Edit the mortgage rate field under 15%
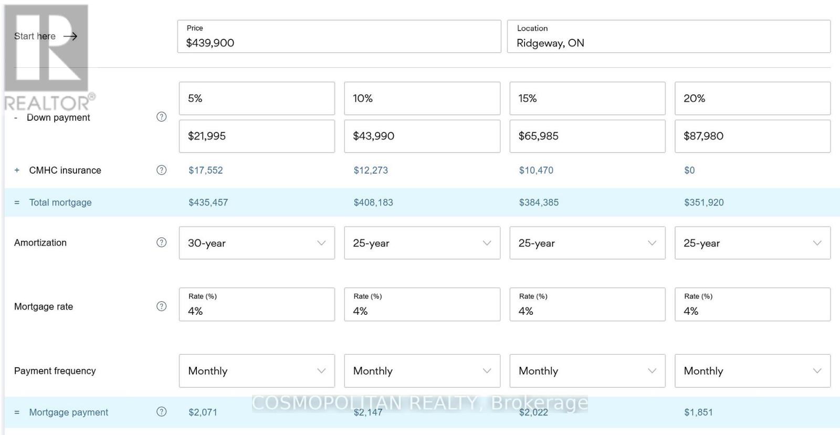Viewport: 840px width, 435px height. pyautogui.click(x=587, y=305)
